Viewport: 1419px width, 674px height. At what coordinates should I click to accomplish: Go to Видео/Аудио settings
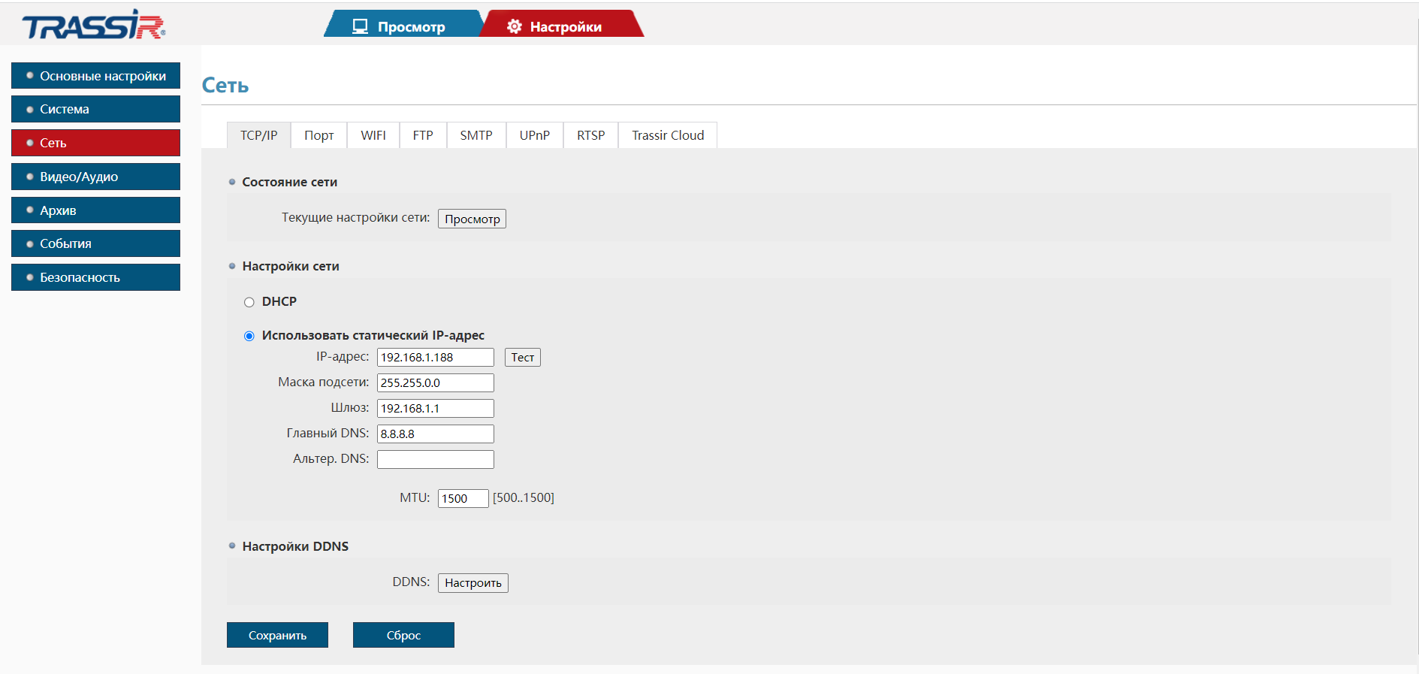click(95, 177)
